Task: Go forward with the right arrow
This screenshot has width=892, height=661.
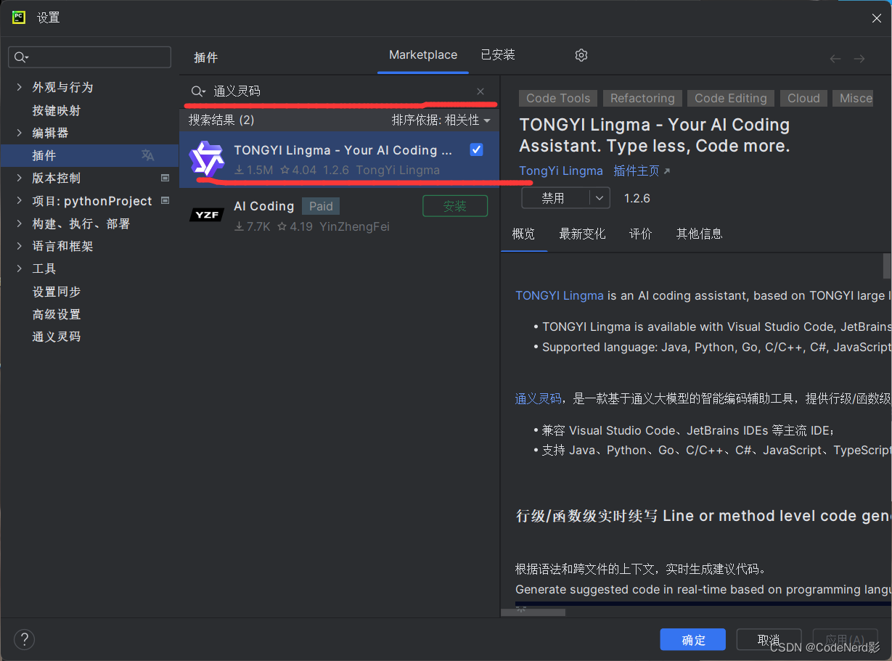Action: 859,59
